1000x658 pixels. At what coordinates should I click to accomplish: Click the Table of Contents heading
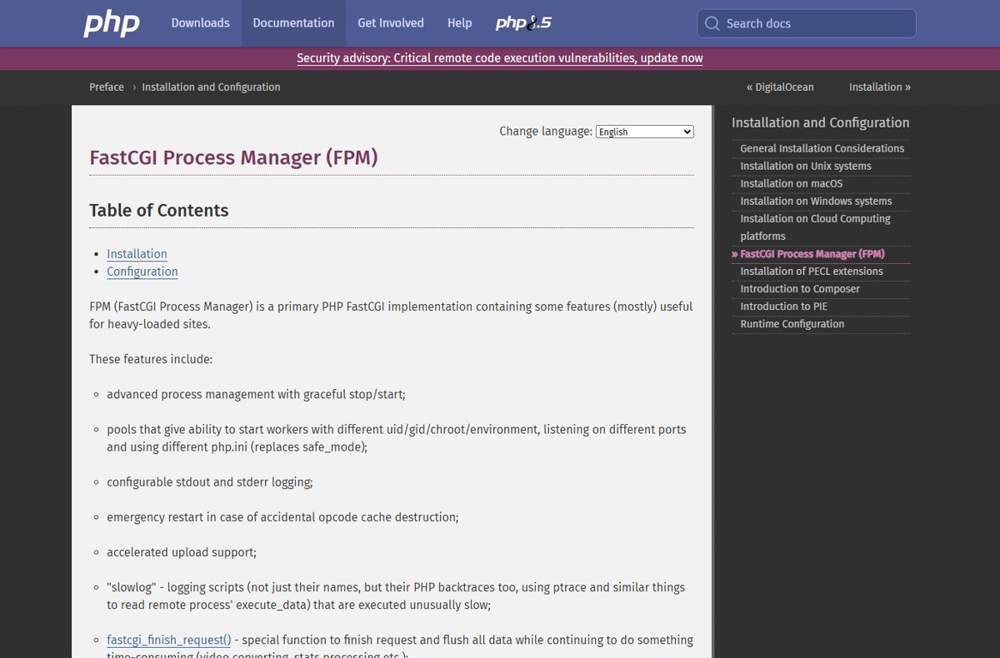(x=159, y=211)
